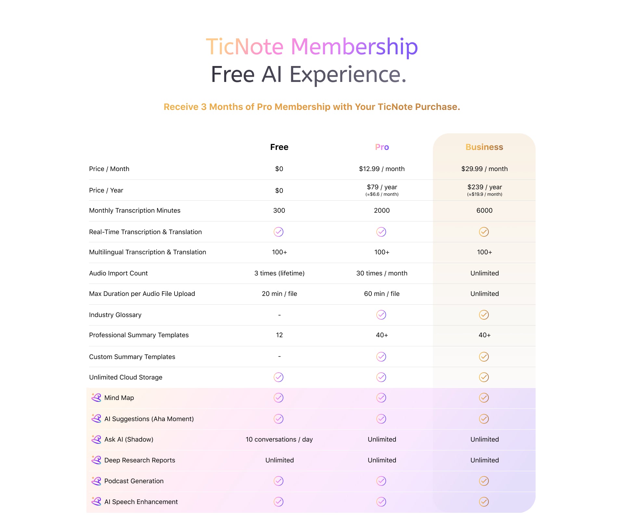Screen dimensions: 624x532
Task: Click the Podcast Generation icon
Action: click(96, 481)
